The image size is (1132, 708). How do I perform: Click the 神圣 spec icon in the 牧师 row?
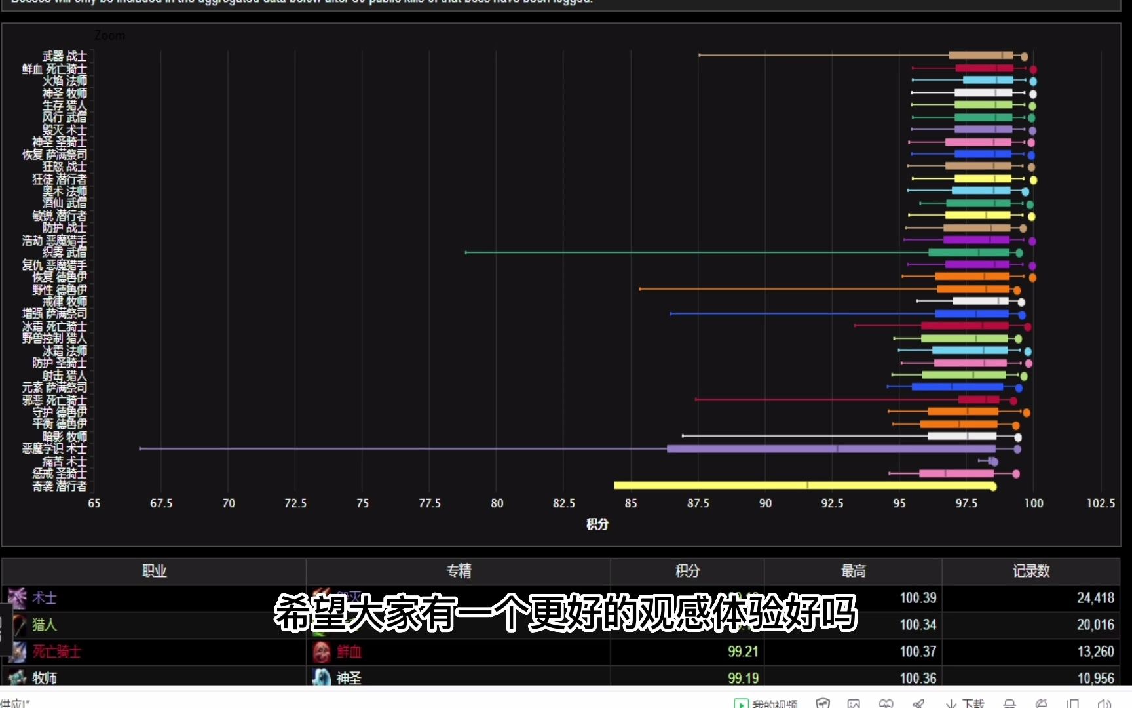pyautogui.click(x=321, y=678)
